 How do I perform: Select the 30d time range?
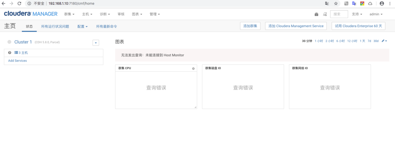376,41
